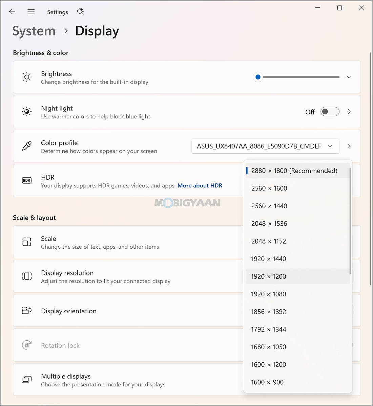Adjust the brightness slider thumb
The width and height of the screenshot is (373, 406).
258,77
